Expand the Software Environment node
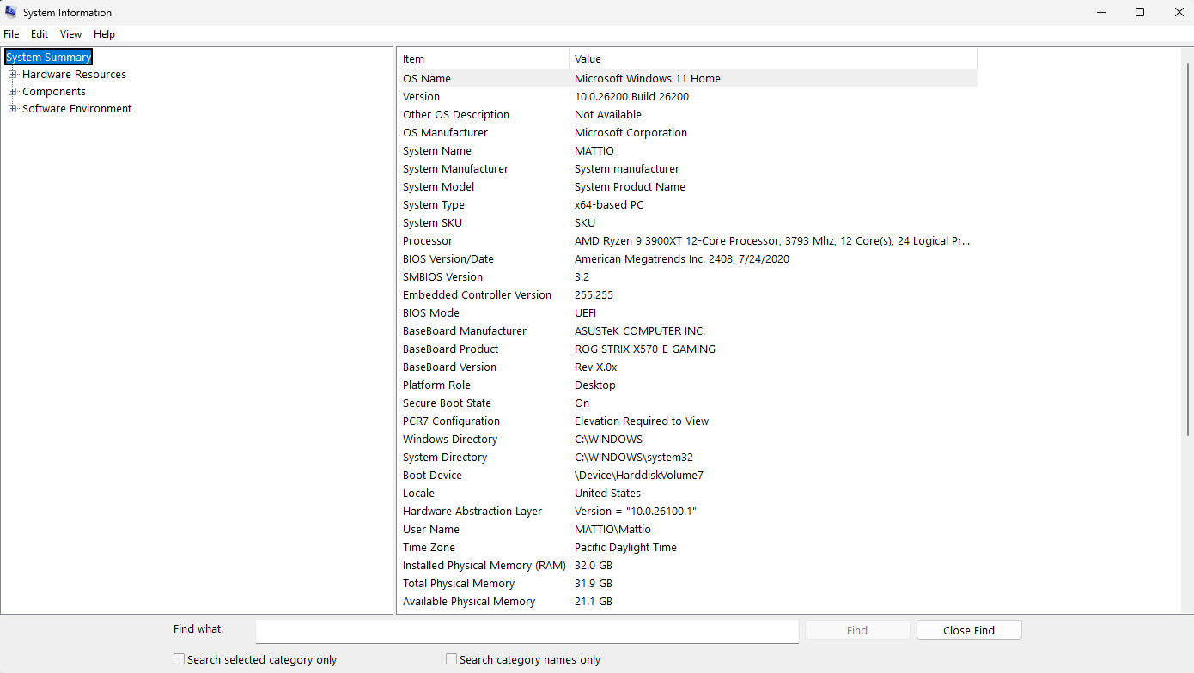The image size is (1194, 673). coord(13,109)
